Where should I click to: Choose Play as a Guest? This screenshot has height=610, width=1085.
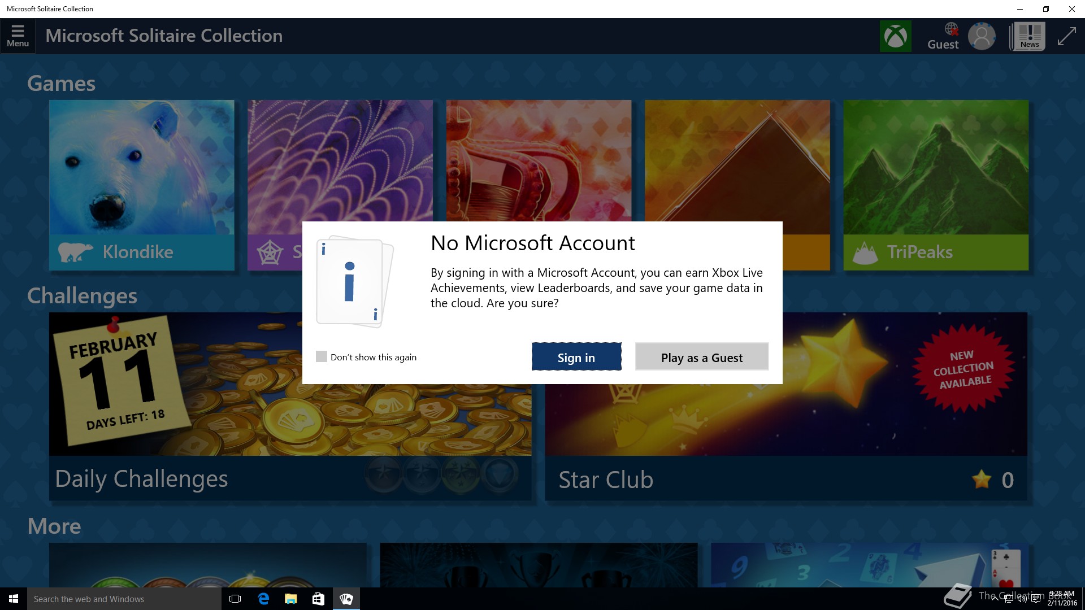(701, 357)
